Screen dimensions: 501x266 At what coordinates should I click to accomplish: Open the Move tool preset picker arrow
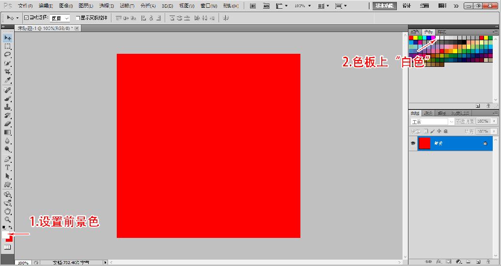pyautogui.click(x=17, y=18)
